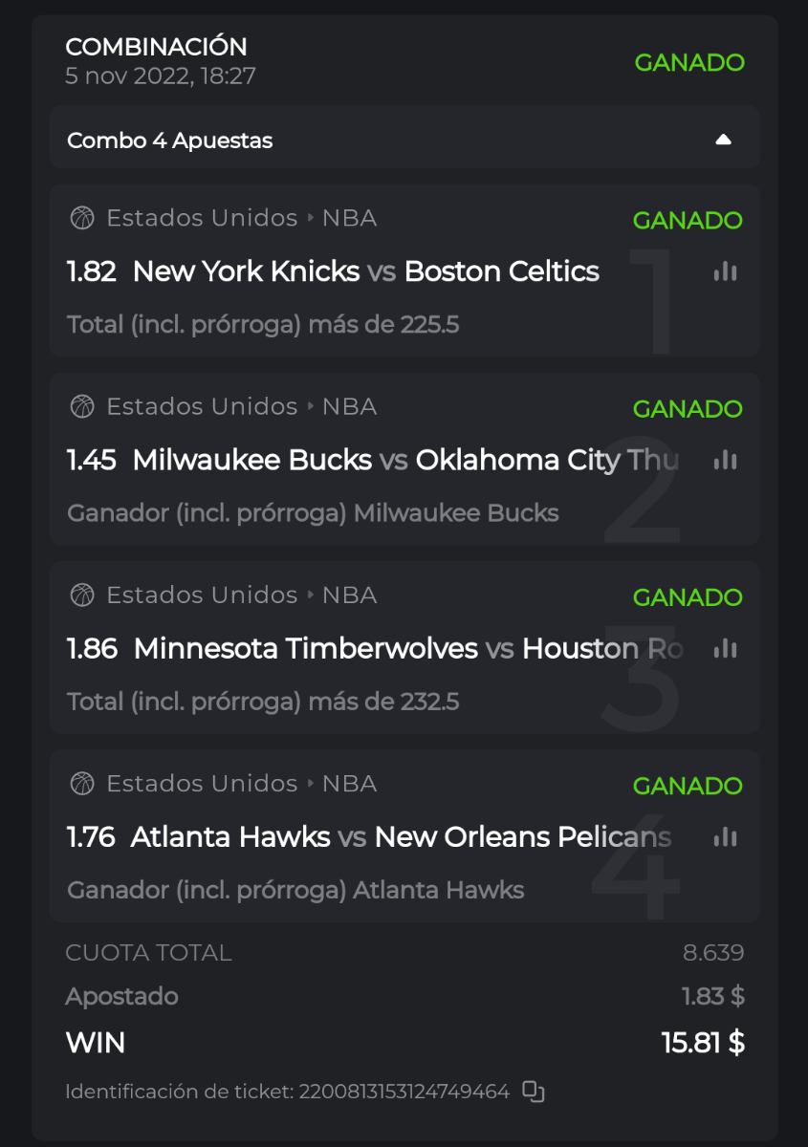The height and width of the screenshot is (1147, 808).
Task: Click basketball icon on Bucks bet
Action: coord(82,406)
